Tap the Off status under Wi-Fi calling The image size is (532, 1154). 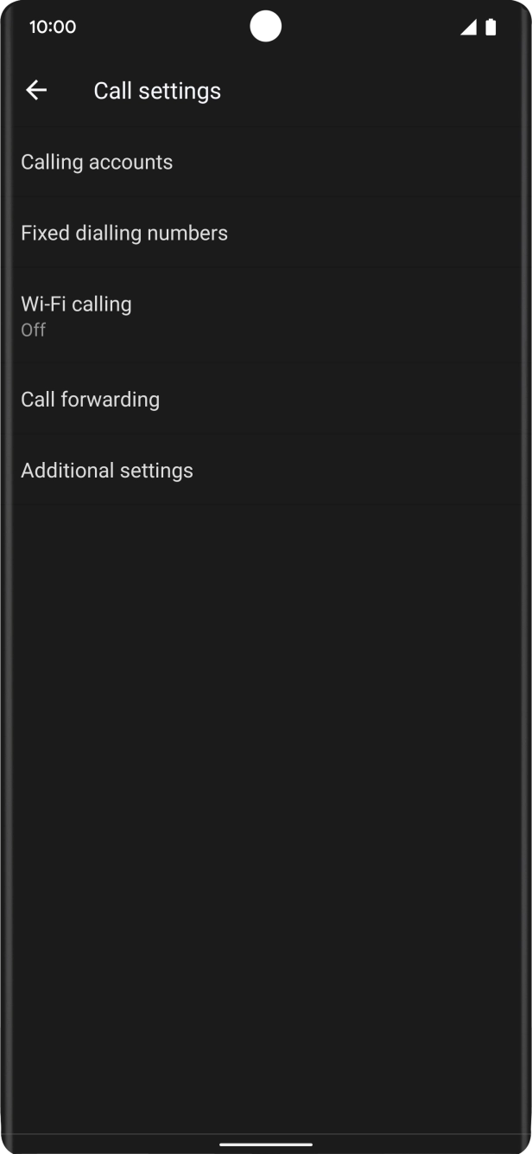[x=33, y=330]
